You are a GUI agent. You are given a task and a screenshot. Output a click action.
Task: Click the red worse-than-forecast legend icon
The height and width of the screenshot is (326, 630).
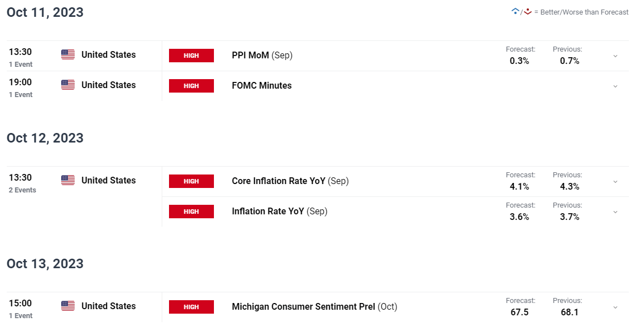point(527,11)
